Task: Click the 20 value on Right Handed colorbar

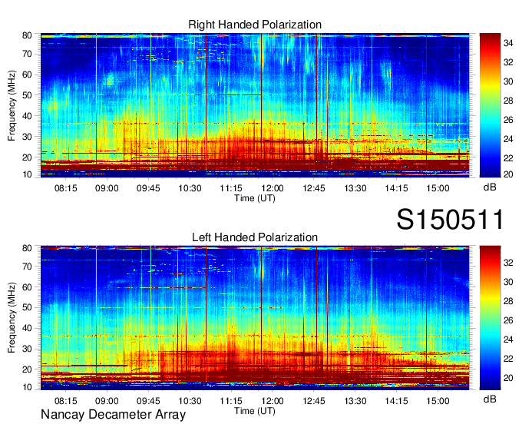Action: point(508,174)
